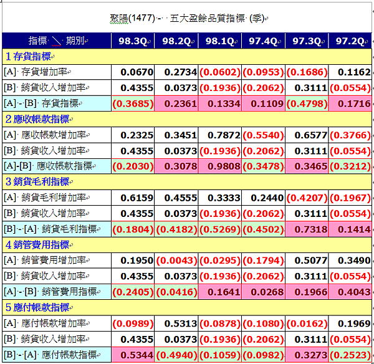Click the SG&A expense growth value 0.1950

[x=137, y=261]
